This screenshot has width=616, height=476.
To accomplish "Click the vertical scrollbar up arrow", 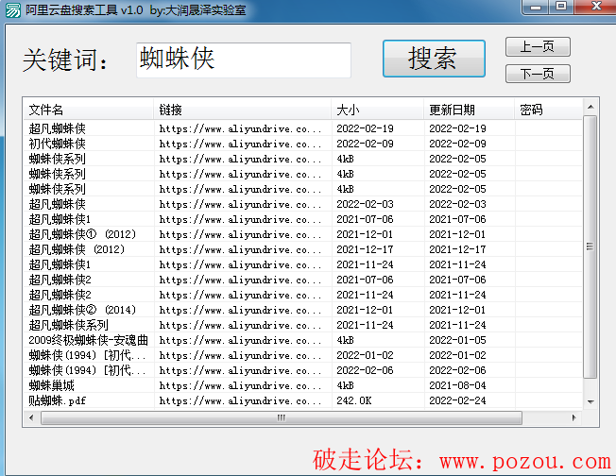I will coord(590,107).
